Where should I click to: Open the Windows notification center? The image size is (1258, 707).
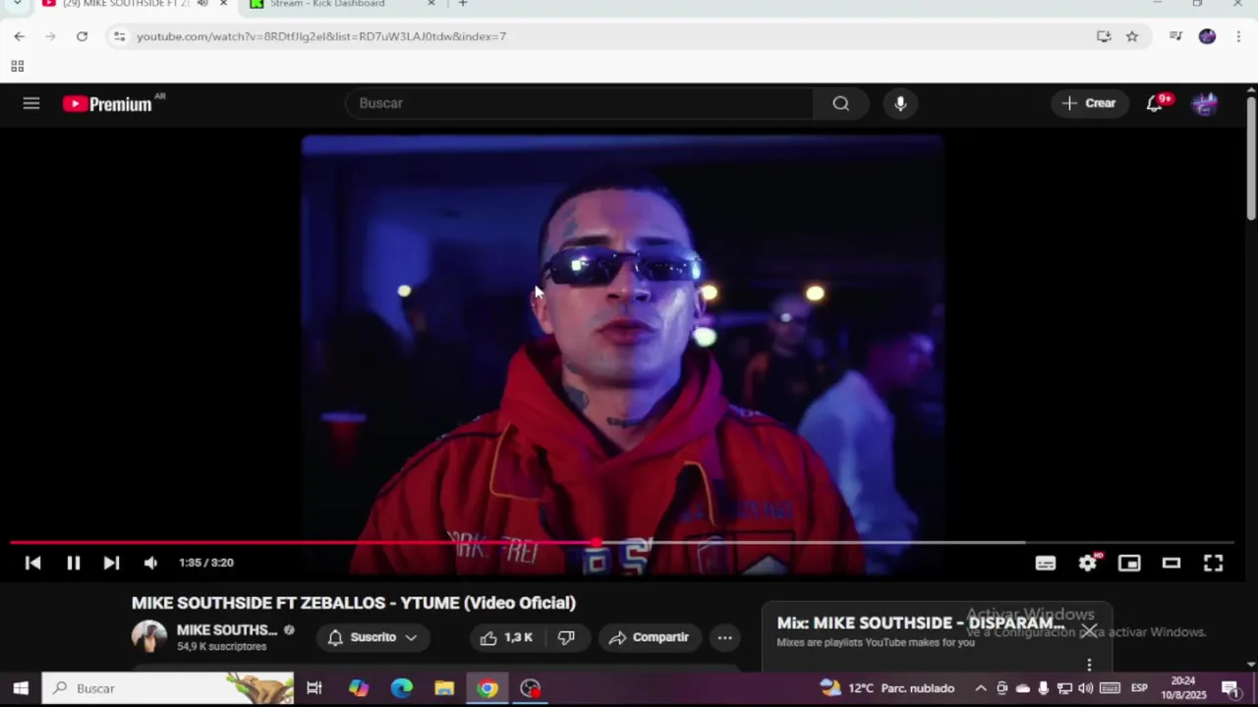pyautogui.click(x=1230, y=688)
